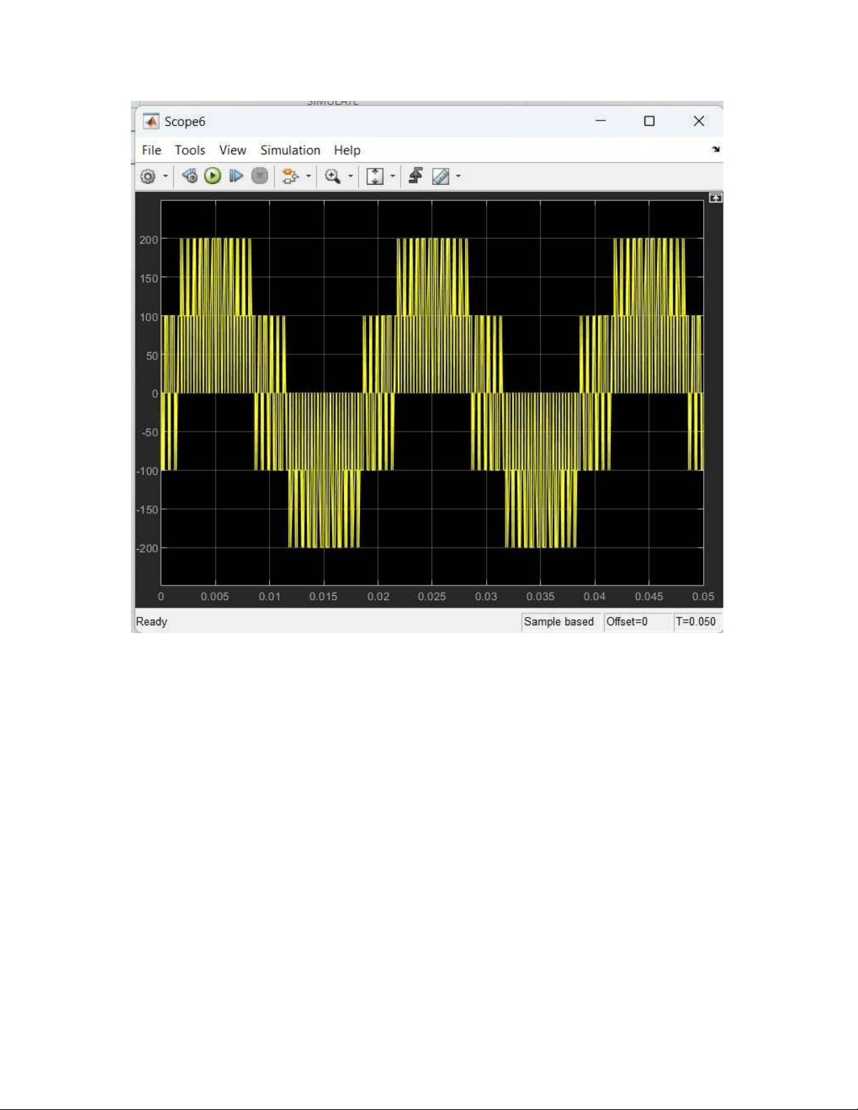This screenshot has height=1110, width=858.
Task: Expand the Measurements dropdown arrow
Action: pyautogui.click(x=458, y=176)
